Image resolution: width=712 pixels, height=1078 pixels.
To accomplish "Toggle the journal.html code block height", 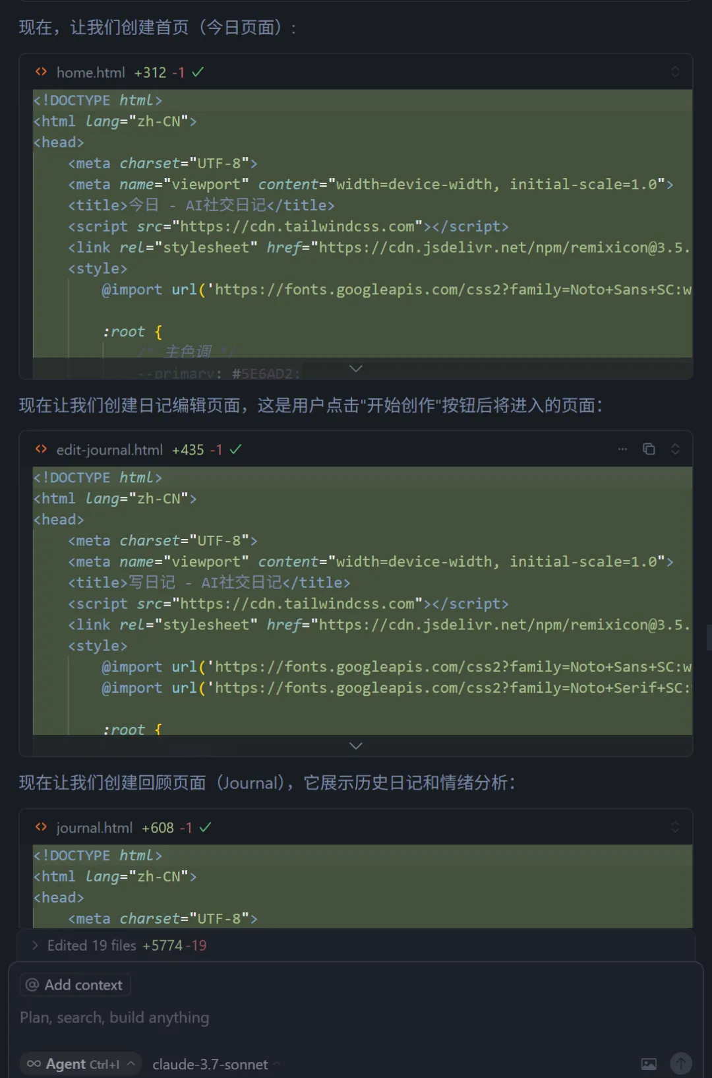I will (675, 827).
